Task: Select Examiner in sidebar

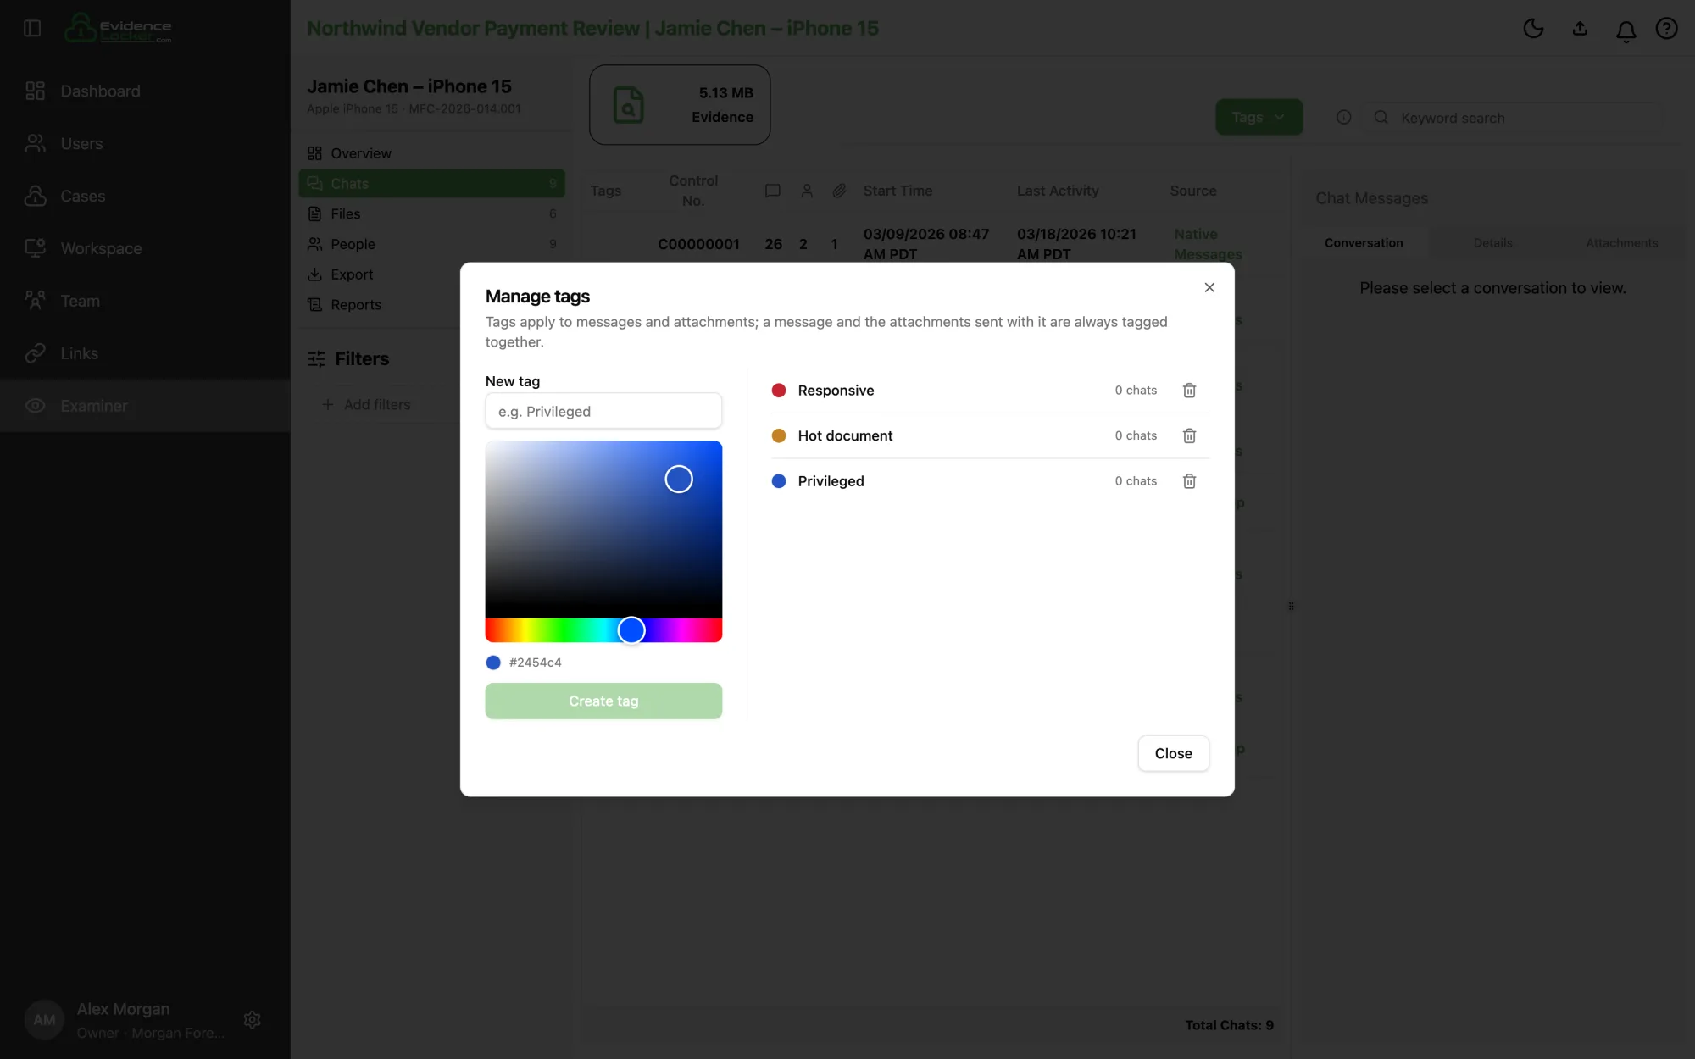Action: click(x=145, y=406)
